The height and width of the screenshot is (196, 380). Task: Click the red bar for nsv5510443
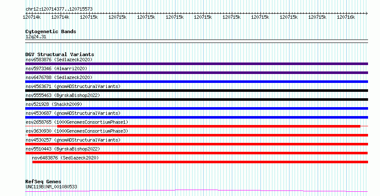[x=196, y=153]
